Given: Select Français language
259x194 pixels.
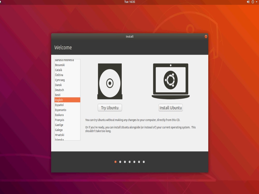Looking at the screenshot, I should click(67, 120).
